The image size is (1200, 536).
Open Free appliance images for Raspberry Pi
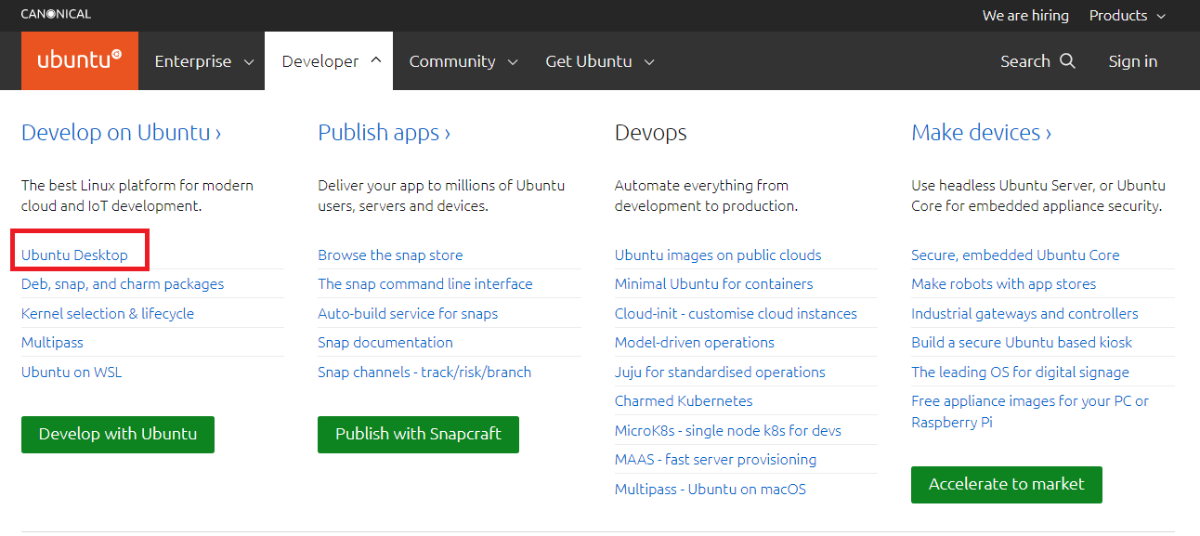click(x=1030, y=411)
